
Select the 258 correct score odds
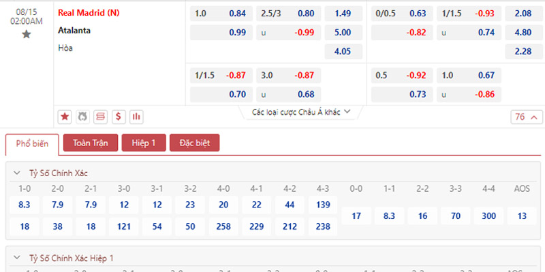point(223,226)
